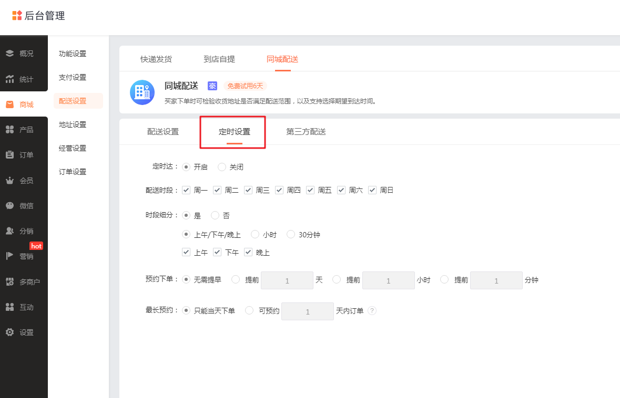Viewport: 620px width, 398px height.
Task: Open the 第三方配送 sub-tab
Action: pyautogui.click(x=306, y=131)
